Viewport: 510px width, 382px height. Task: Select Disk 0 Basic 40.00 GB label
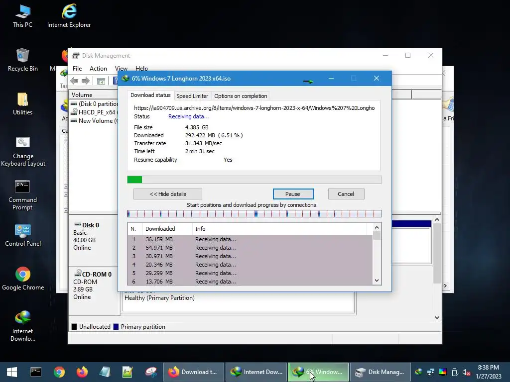(x=93, y=239)
